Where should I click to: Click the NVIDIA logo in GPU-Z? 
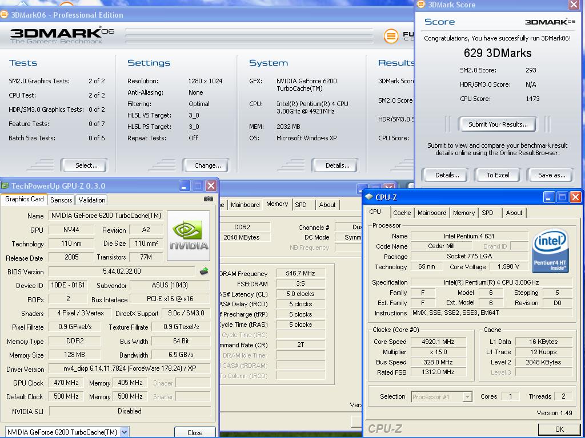[x=189, y=236]
